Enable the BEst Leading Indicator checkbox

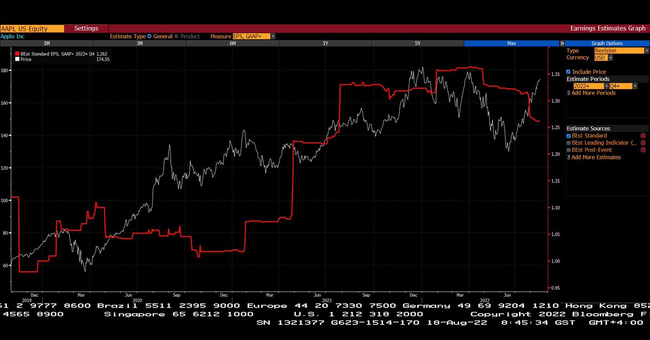coord(568,143)
